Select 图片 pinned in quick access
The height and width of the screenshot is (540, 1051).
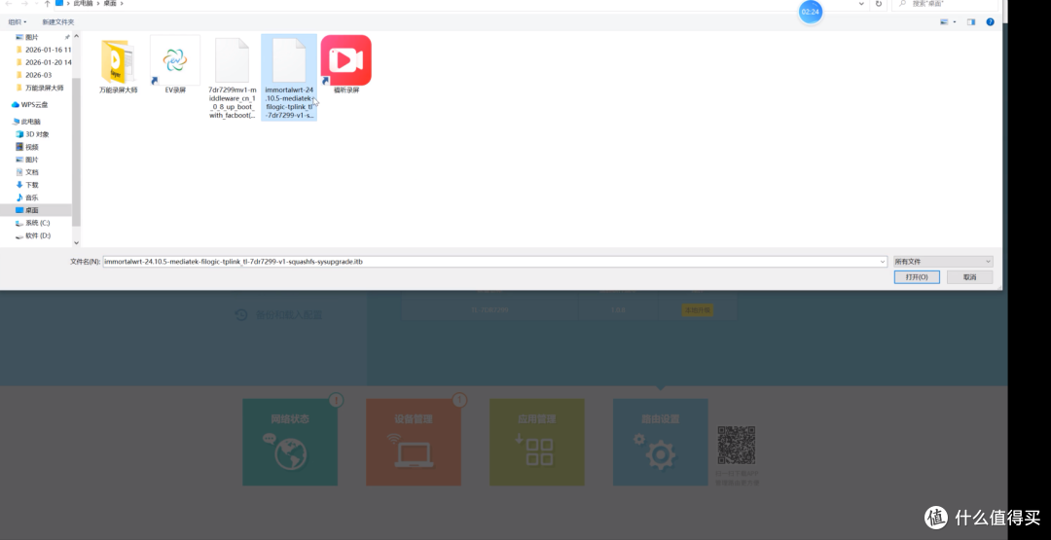tap(31, 38)
